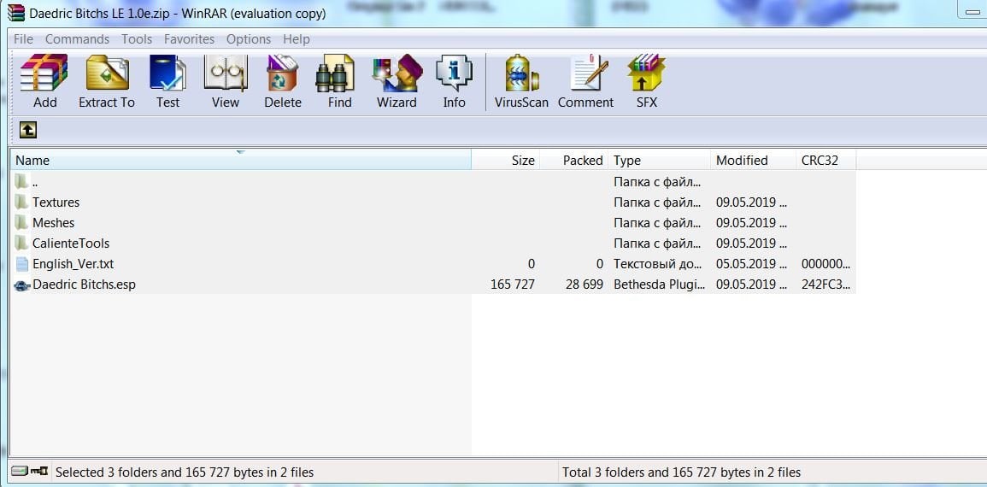Click the parent folder '..' icon
The width and height of the screenshot is (987, 487).
pyautogui.click(x=22, y=182)
